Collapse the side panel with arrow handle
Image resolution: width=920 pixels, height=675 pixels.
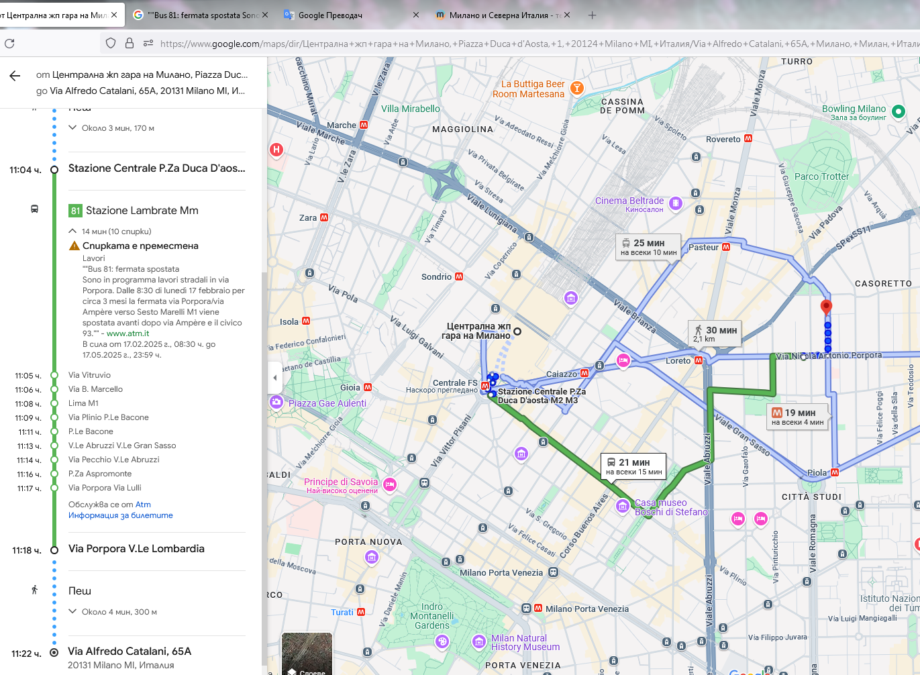pos(274,378)
